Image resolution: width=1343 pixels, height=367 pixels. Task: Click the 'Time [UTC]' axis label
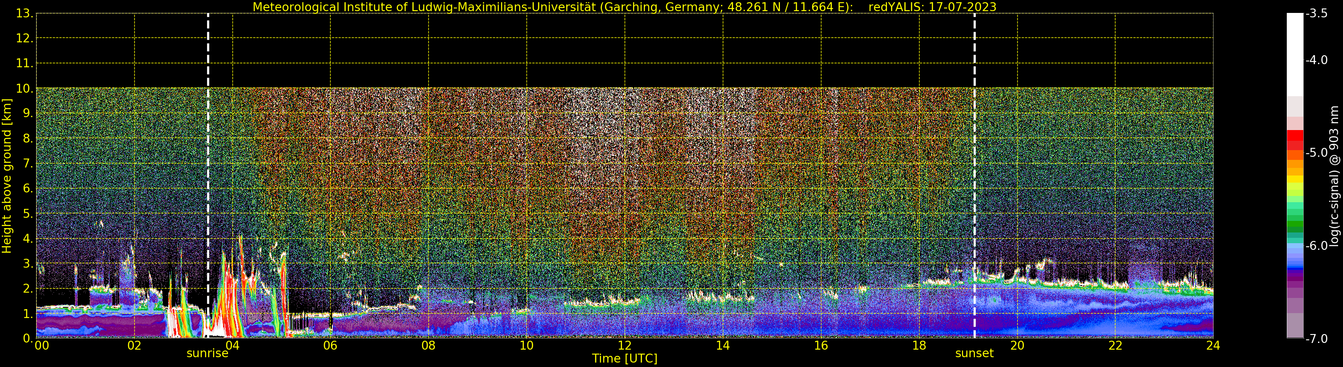(x=624, y=359)
